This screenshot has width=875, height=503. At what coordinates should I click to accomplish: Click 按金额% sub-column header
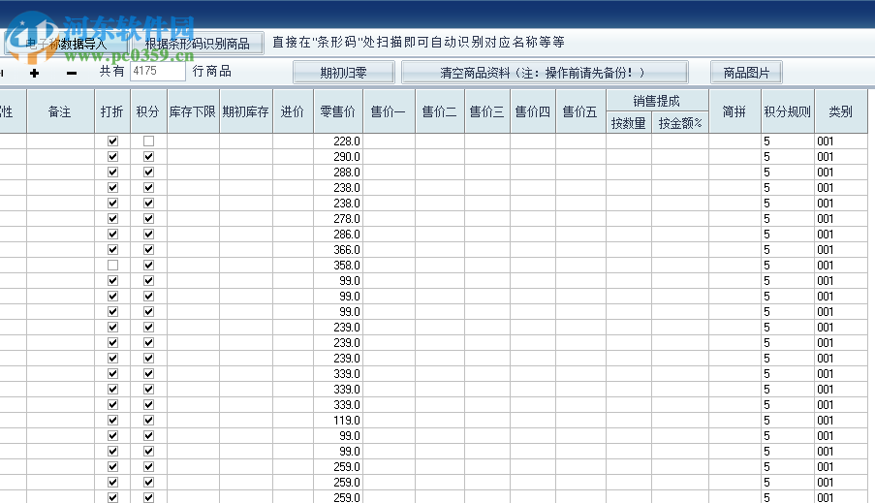(x=680, y=123)
